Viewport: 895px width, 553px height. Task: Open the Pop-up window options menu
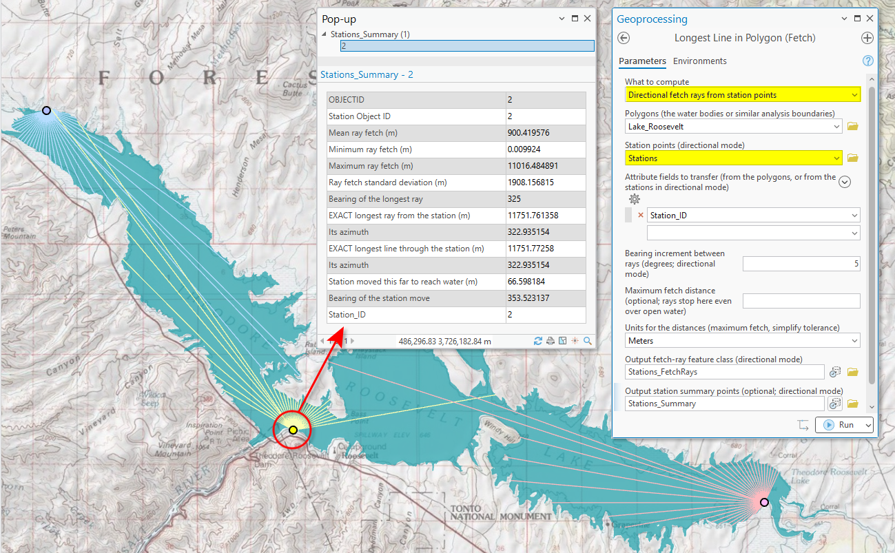pos(562,19)
